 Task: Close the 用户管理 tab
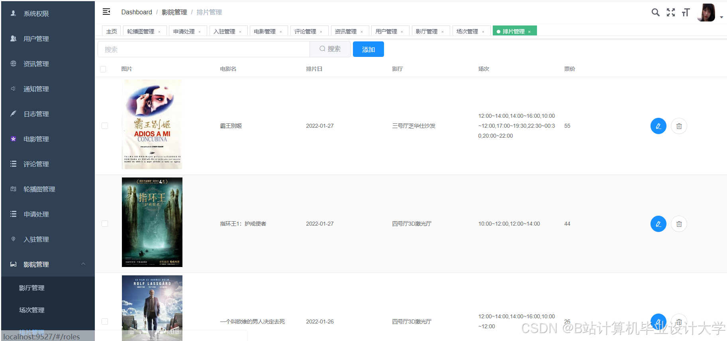coord(402,32)
